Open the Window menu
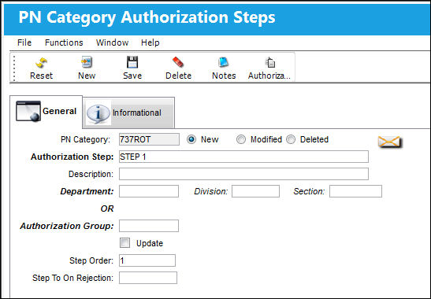431x299 pixels. (x=112, y=42)
